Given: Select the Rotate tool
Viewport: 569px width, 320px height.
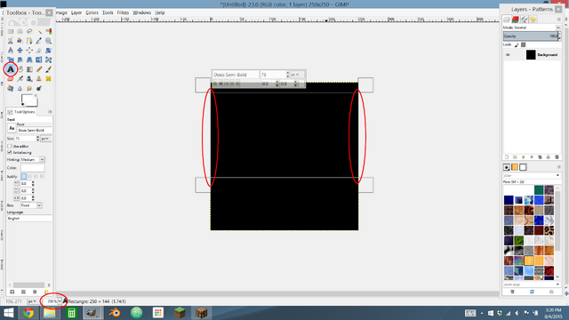Looking at the screenshot, I should tap(48, 51).
